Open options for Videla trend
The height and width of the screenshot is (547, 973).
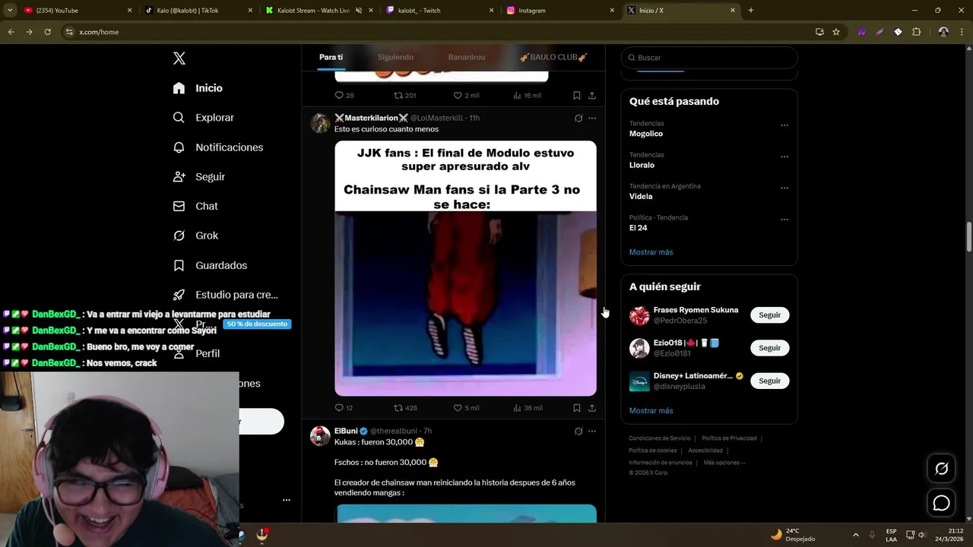coord(784,188)
